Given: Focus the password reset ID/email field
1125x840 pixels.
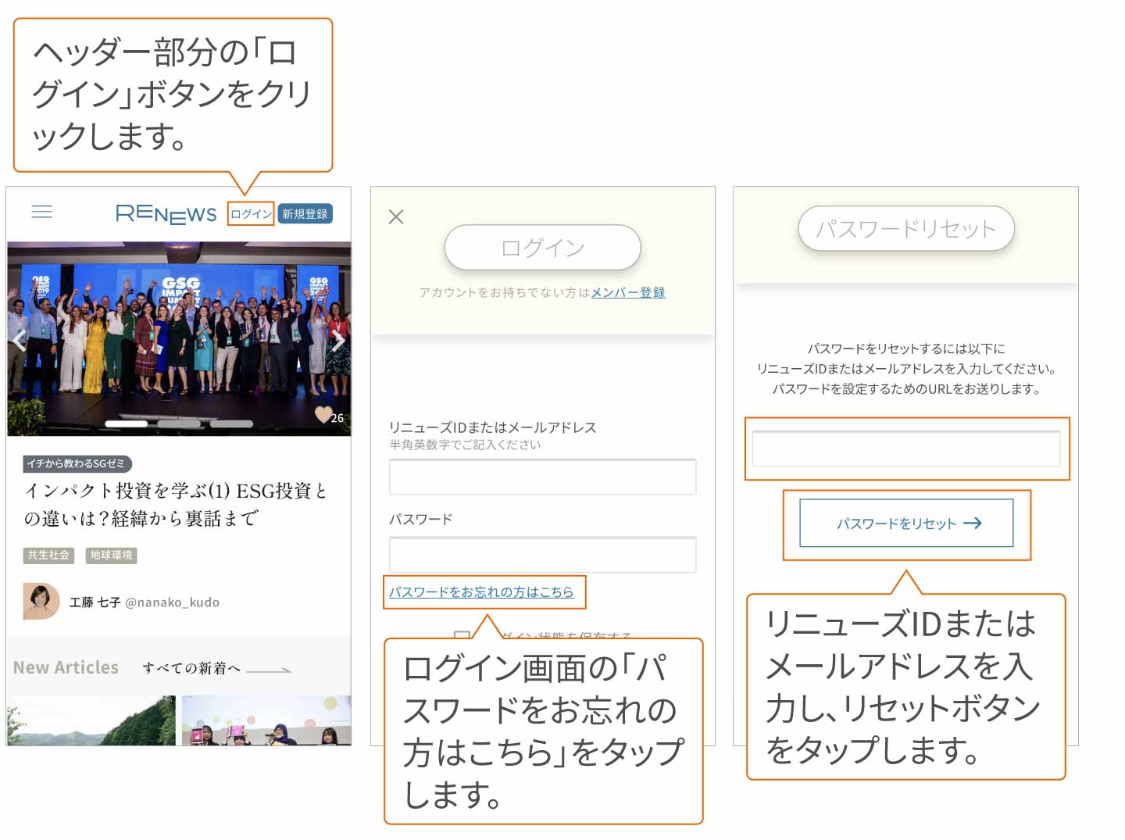Looking at the screenshot, I should pos(906,449).
